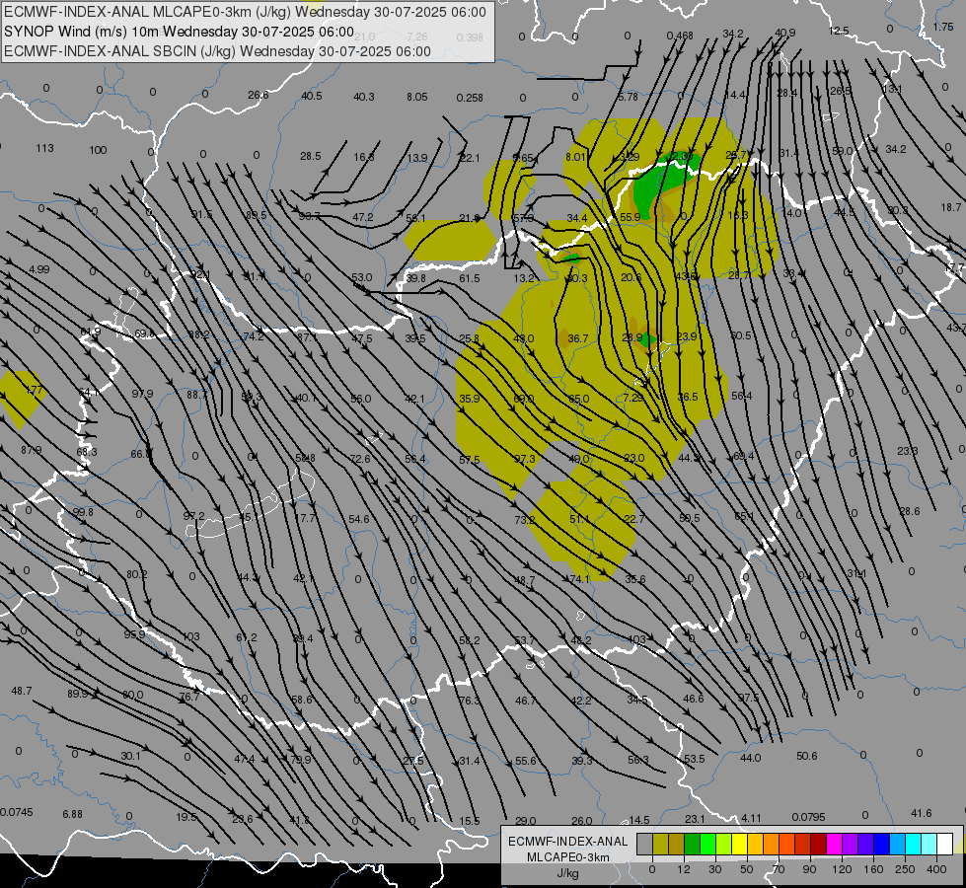Click the map value 28.6
The image size is (966, 888).
910,511
